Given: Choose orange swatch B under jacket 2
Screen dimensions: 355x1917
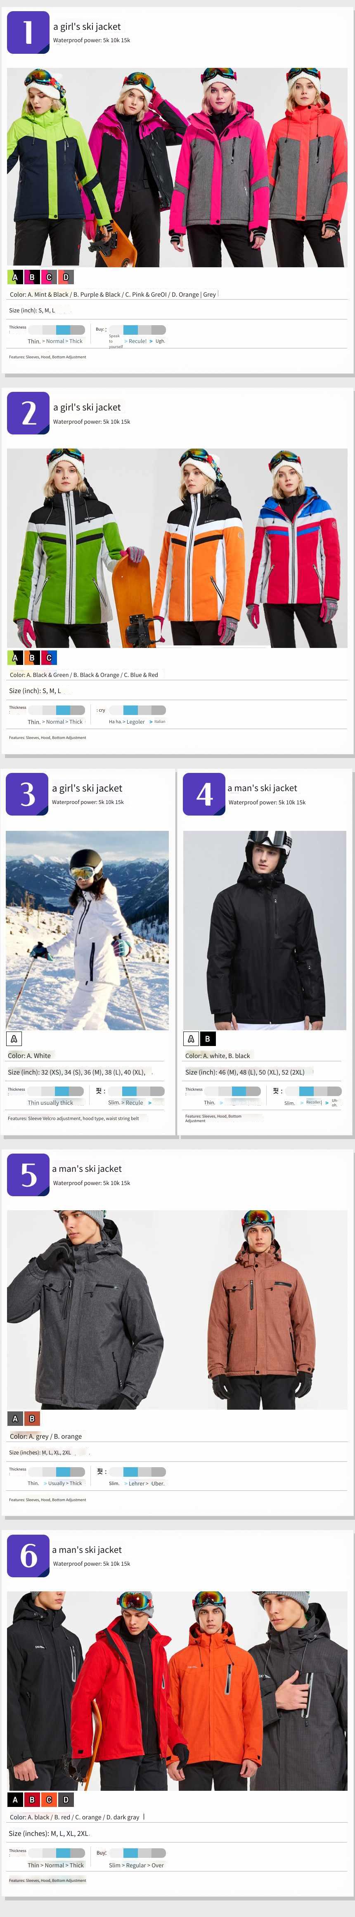Looking at the screenshot, I should [x=32, y=658].
